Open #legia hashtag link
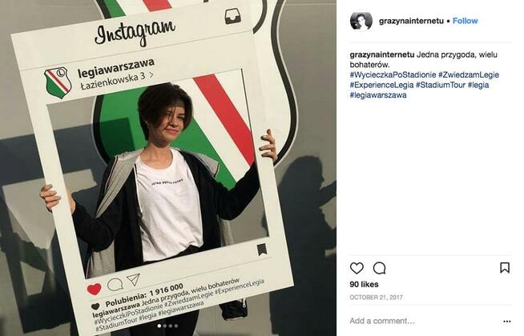The height and width of the screenshot is (336, 524). click(x=478, y=85)
